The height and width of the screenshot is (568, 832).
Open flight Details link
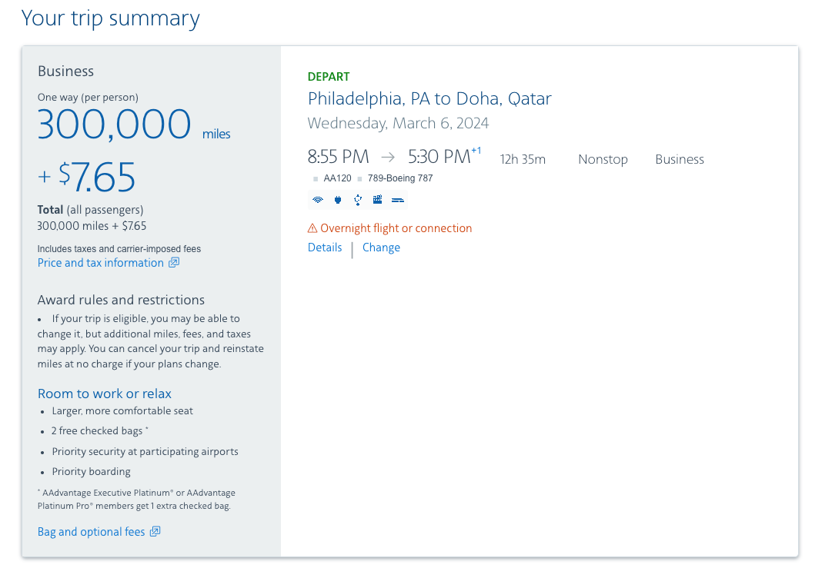click(x=325, y=247)
